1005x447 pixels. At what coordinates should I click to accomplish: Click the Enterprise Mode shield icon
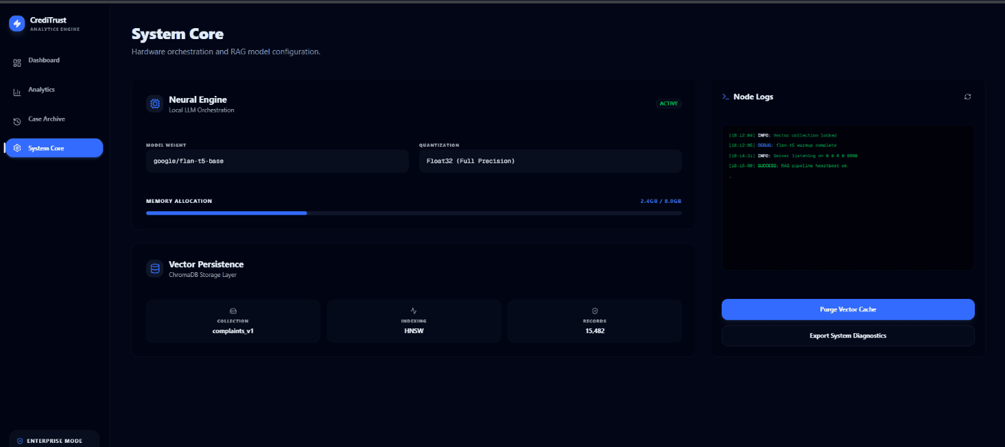20,441
